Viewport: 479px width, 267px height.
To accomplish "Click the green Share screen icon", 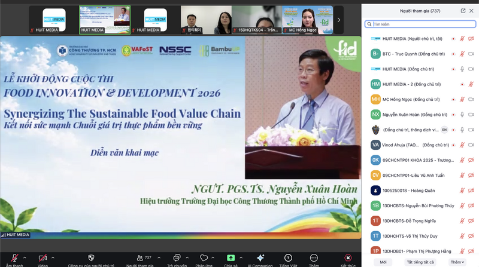I will coord(231,258).
